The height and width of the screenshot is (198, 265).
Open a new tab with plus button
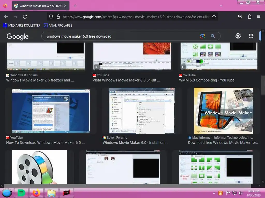[75, 6]
